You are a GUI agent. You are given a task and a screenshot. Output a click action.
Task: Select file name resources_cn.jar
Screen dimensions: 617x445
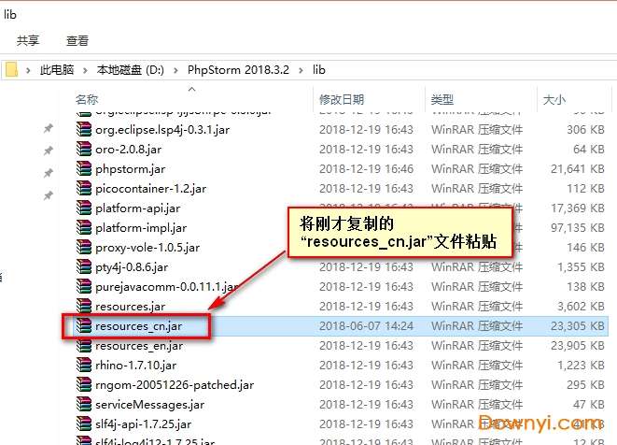[x=138, y=326]
